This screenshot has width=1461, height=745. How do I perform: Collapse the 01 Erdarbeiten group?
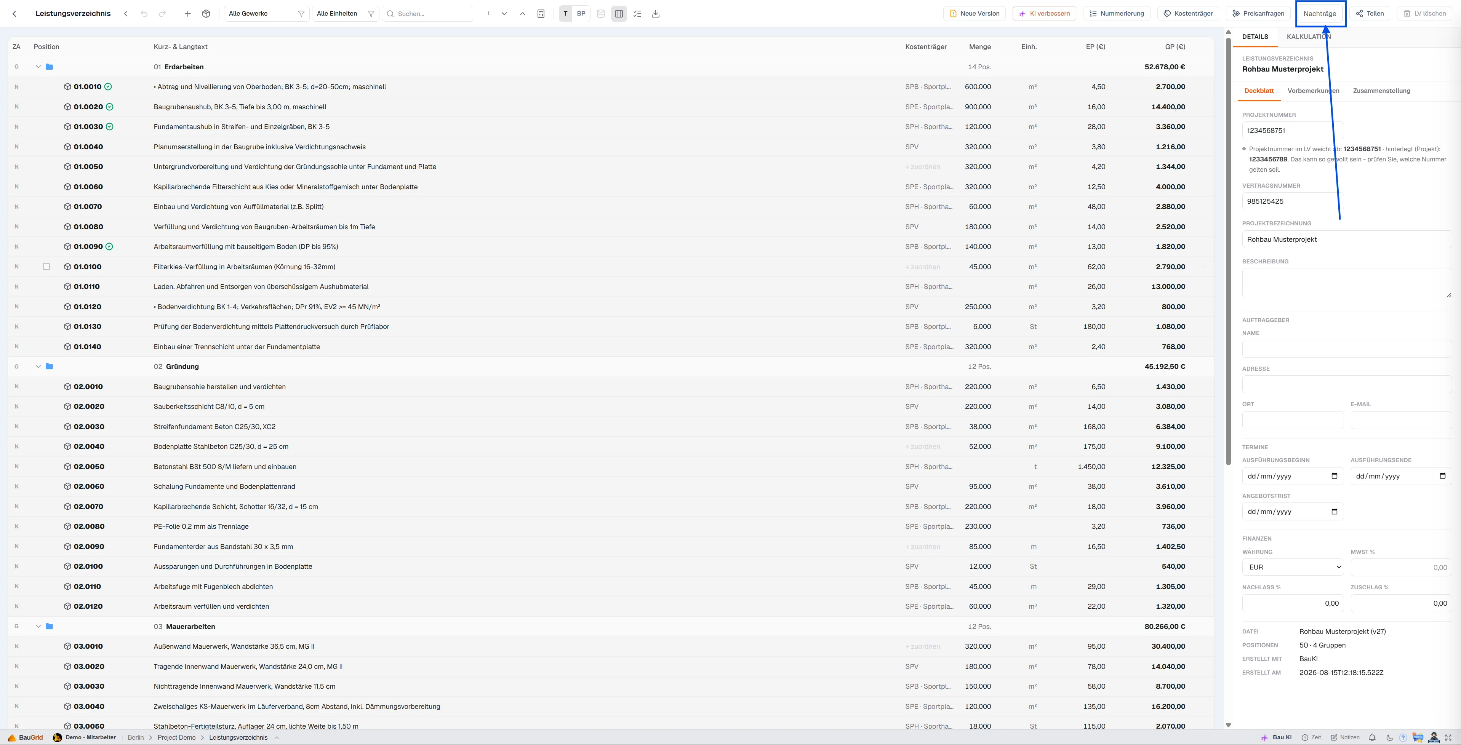click(x=38, y=67)
